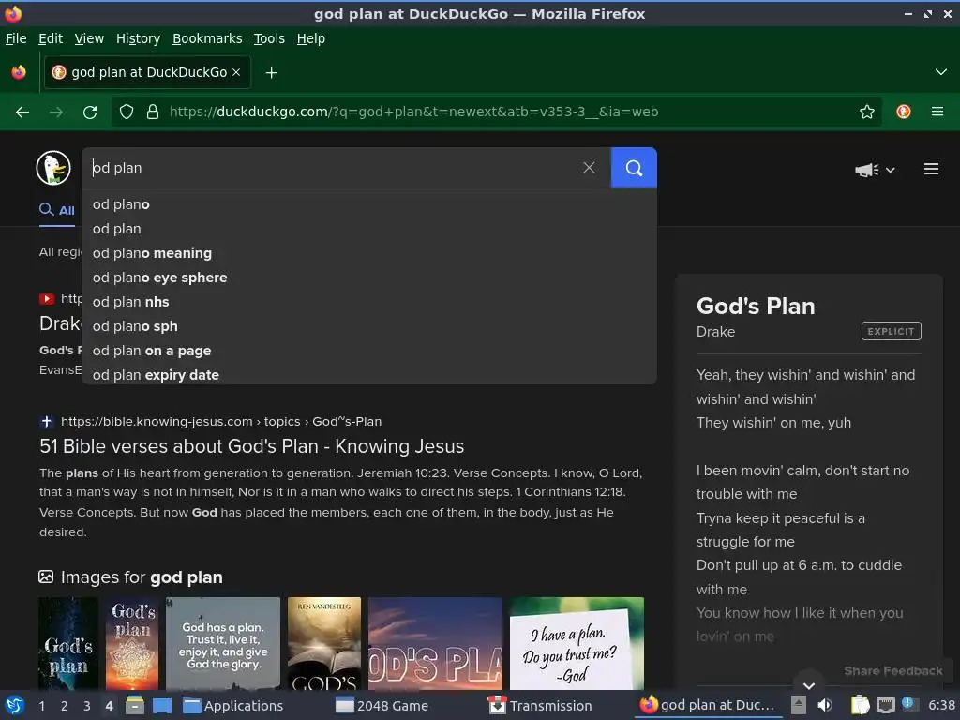Viewport: 960px width, 720px height.
Task: Switch to workspace 3
Action: pos(87,706)
